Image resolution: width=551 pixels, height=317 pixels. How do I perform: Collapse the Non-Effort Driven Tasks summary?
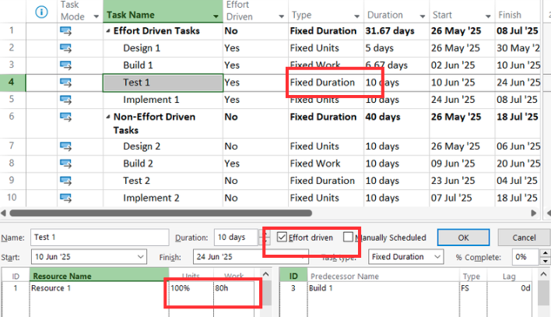click(108, 117)
